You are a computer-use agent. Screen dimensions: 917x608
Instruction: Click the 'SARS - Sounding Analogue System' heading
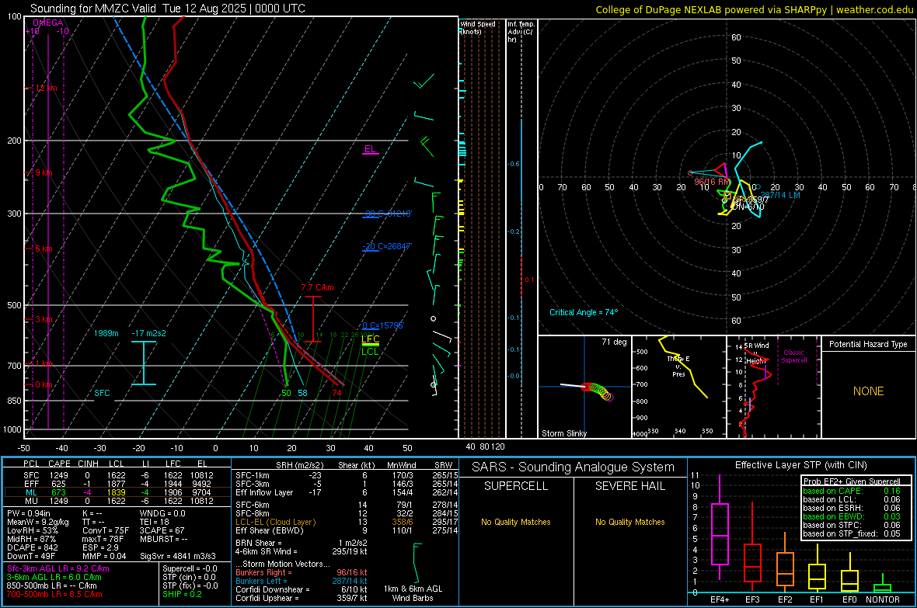(574, 467)
